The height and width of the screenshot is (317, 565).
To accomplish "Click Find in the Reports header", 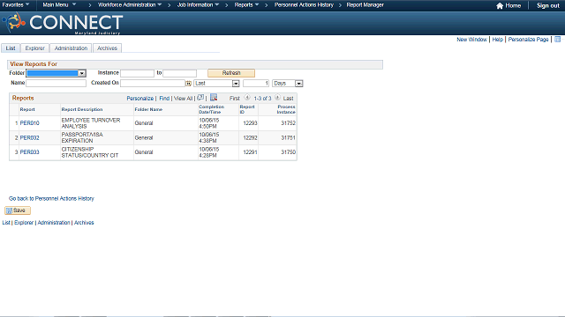I will [164, 98].
